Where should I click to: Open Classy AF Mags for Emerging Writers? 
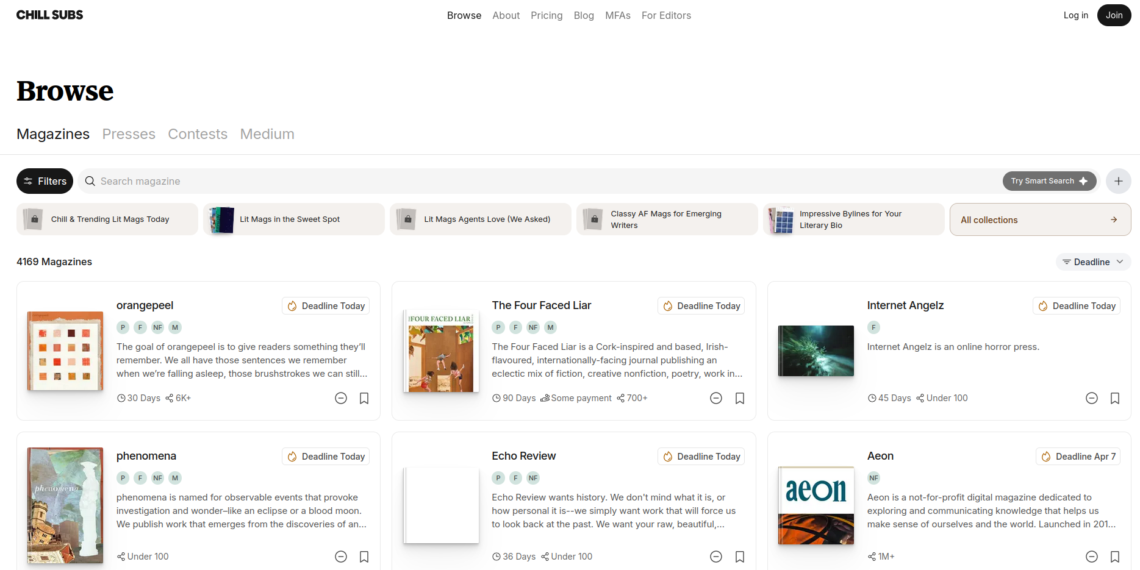(x=667, y=219)
